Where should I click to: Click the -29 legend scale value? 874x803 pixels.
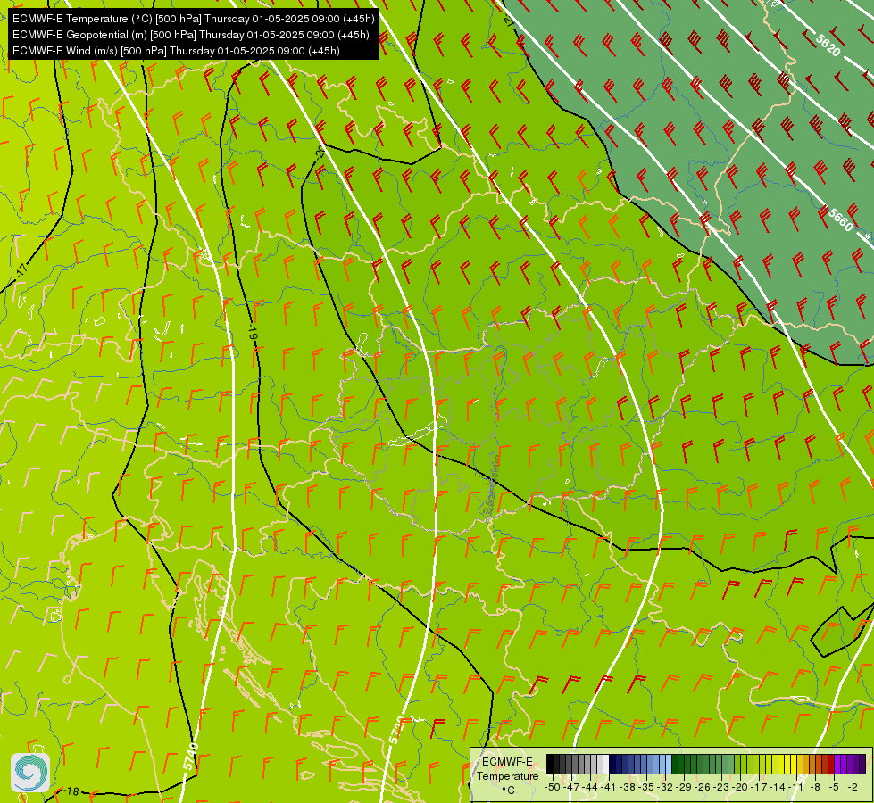[683, 787]
